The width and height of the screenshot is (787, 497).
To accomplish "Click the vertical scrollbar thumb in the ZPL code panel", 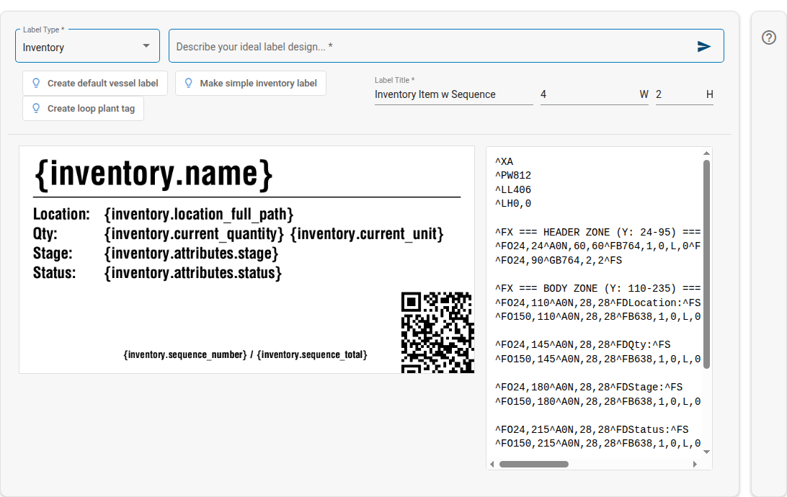I will pyautogui.click(x=706, y=264).
